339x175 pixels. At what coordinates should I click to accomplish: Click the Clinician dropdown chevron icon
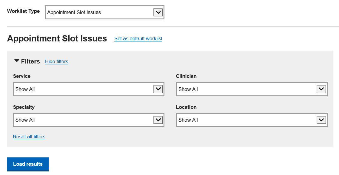[321, 89]
